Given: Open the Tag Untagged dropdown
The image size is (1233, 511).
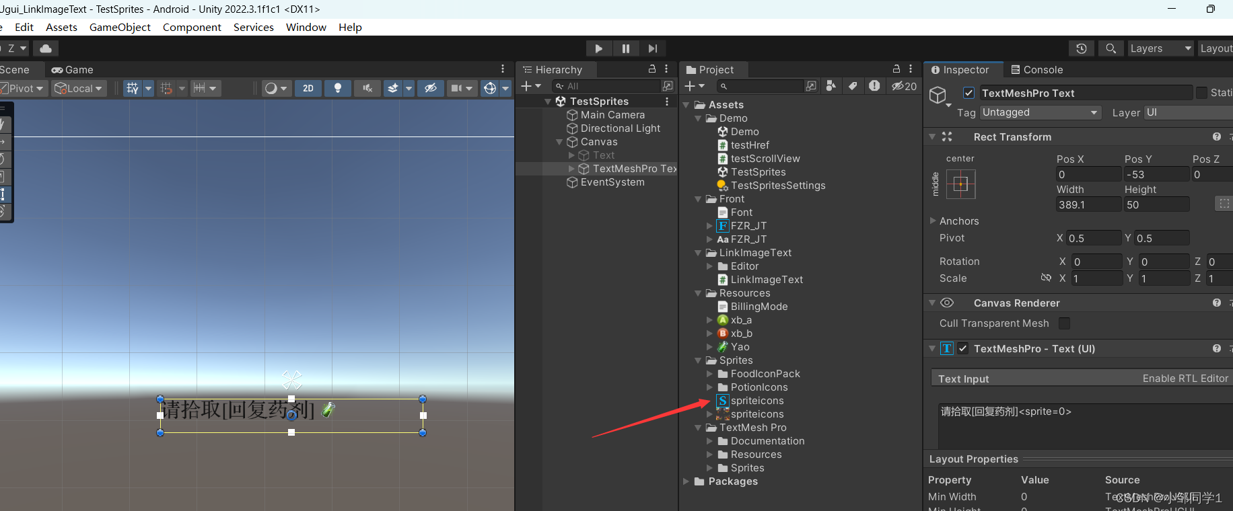Looking at the screenshot, I should [x=1041, y=112].
